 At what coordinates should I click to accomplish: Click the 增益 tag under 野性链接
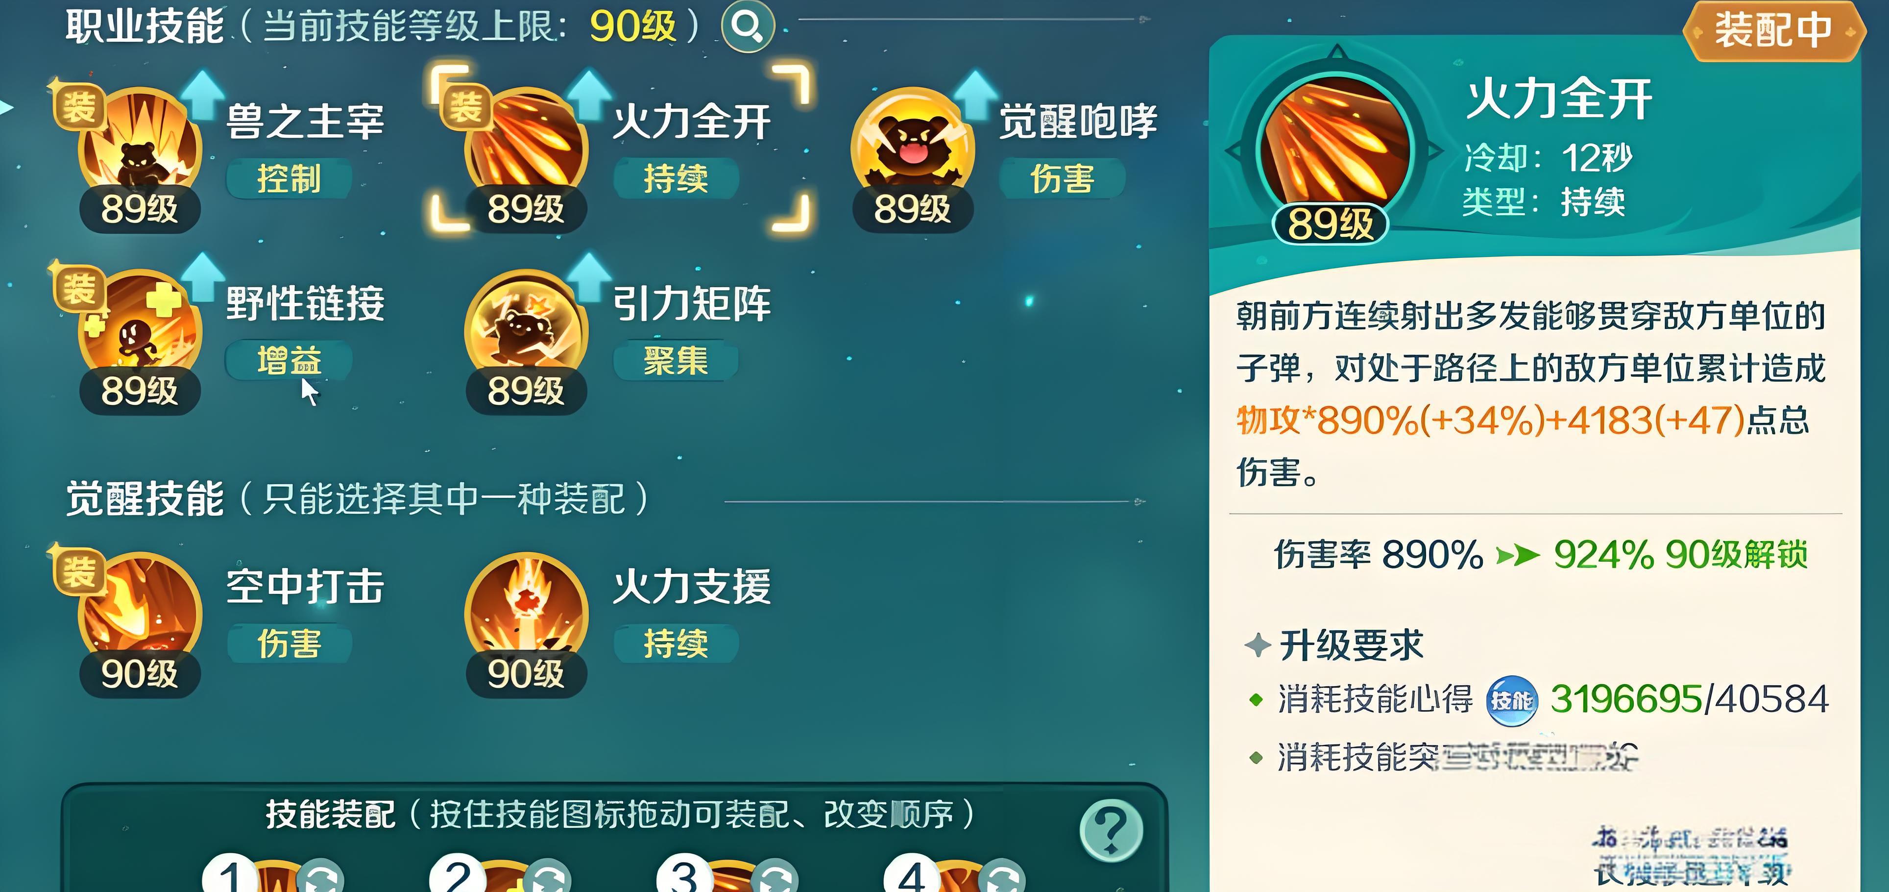coord(289,361)
